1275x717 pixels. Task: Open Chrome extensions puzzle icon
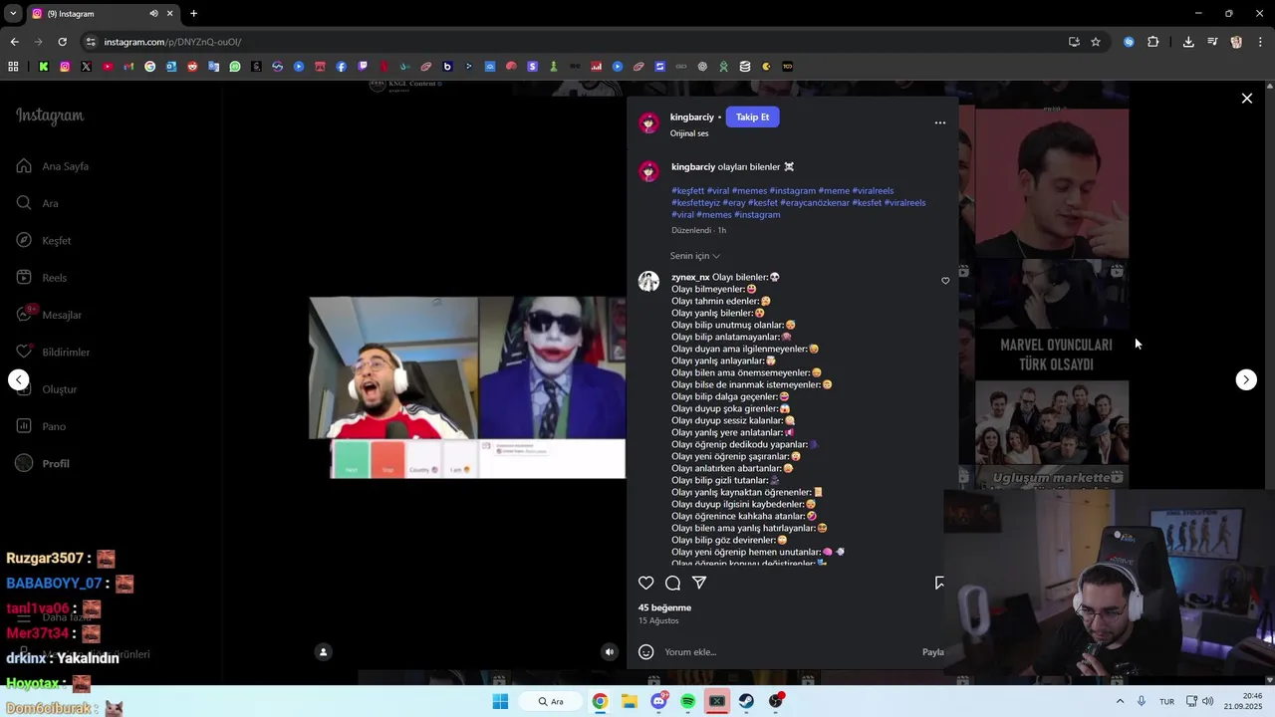pos(1152,42)
